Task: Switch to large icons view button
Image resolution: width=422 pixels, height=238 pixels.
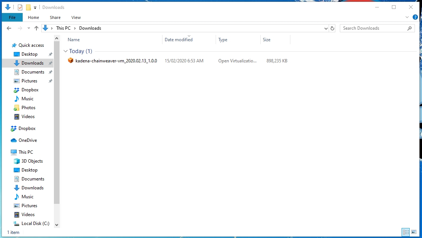Action: coord(414,232)
